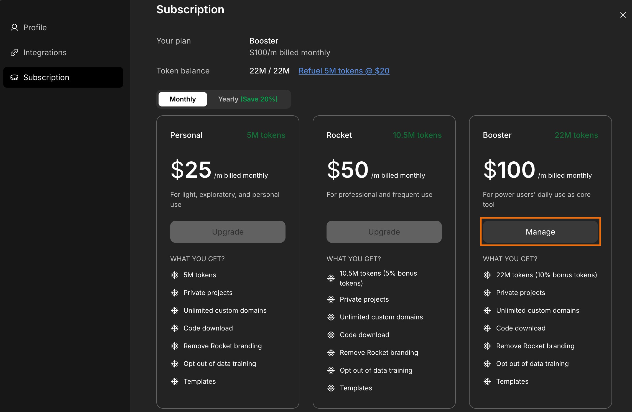The height and width of the screenshot is (412, 632).
Task: Open the Profile settings section
Action: pos(35,27)
